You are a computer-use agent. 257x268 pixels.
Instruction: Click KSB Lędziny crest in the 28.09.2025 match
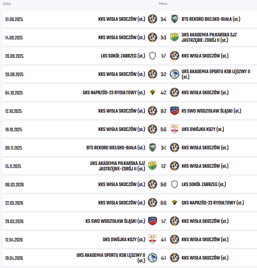coord(175,74)
